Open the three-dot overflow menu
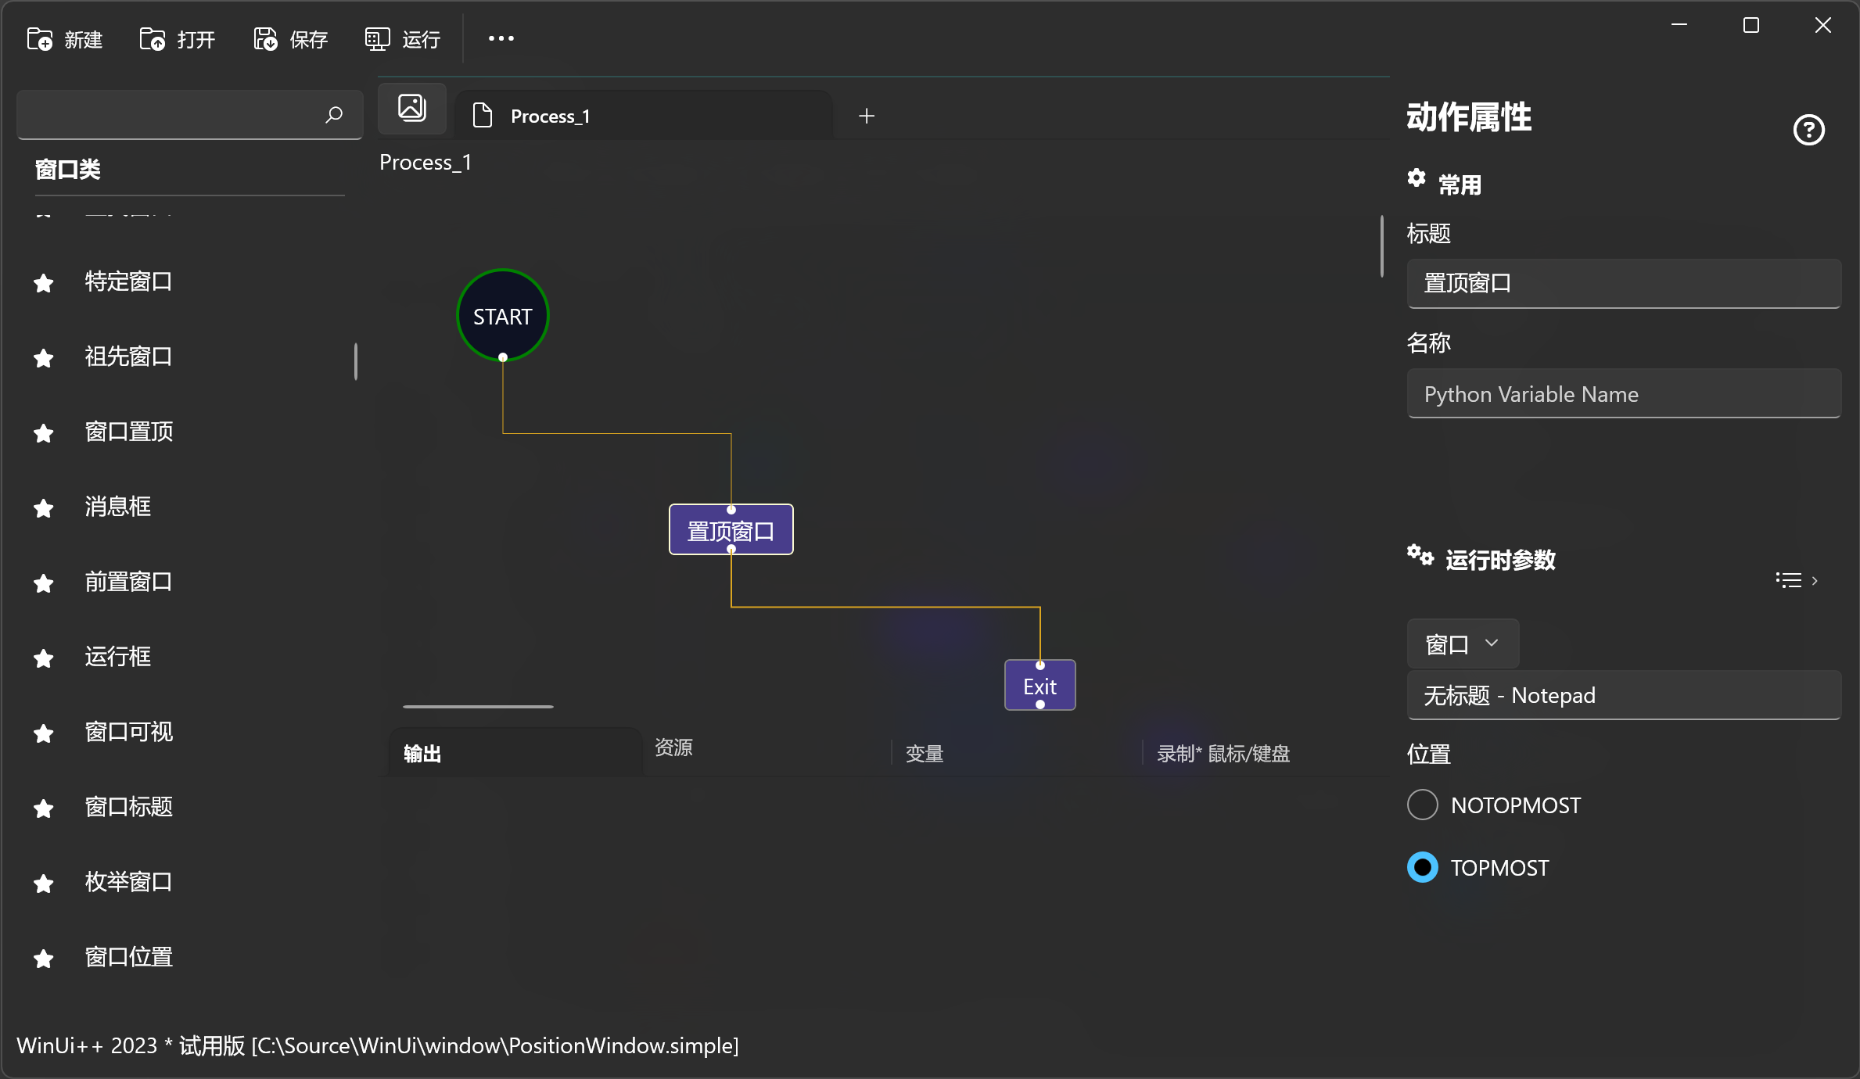Screen dimensions: 1860x1079 tap(501, 38)
